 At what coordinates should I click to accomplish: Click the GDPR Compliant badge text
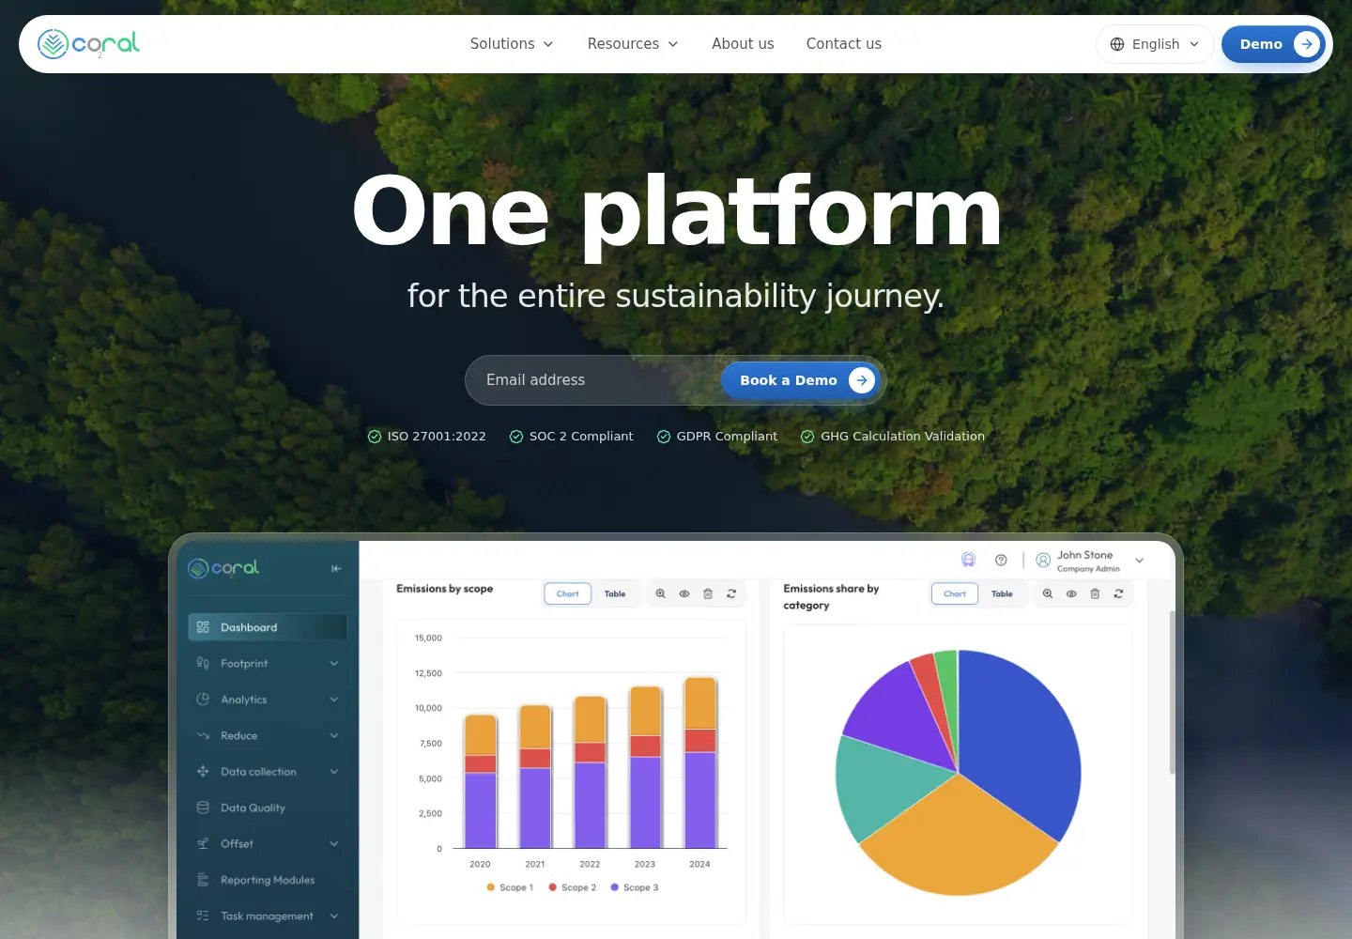[x=727, y=437]
